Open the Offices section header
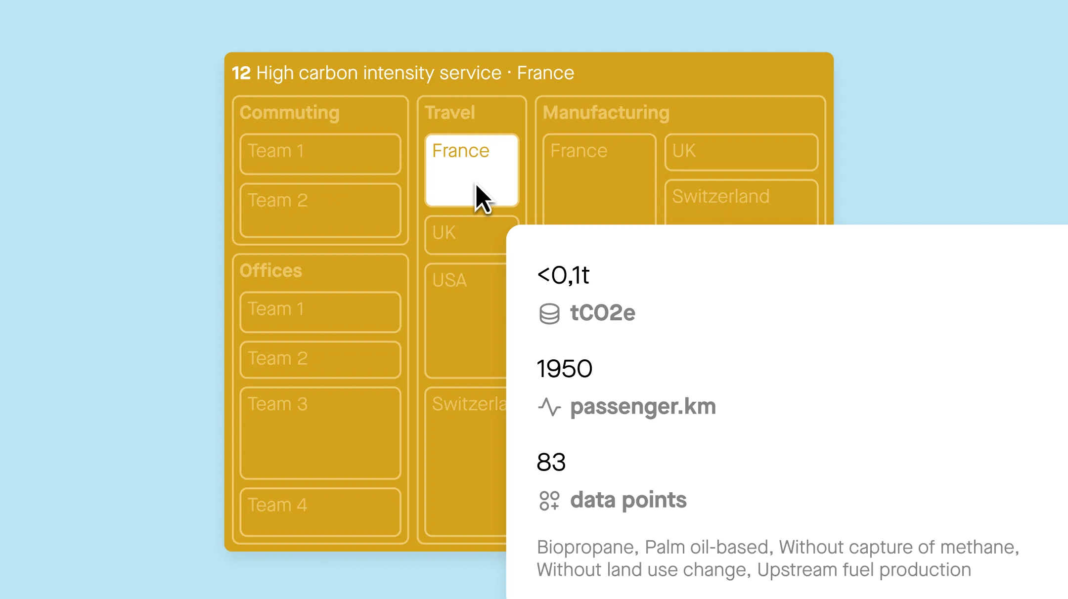Screen dimensions: 1068x599 click(271, 271)
